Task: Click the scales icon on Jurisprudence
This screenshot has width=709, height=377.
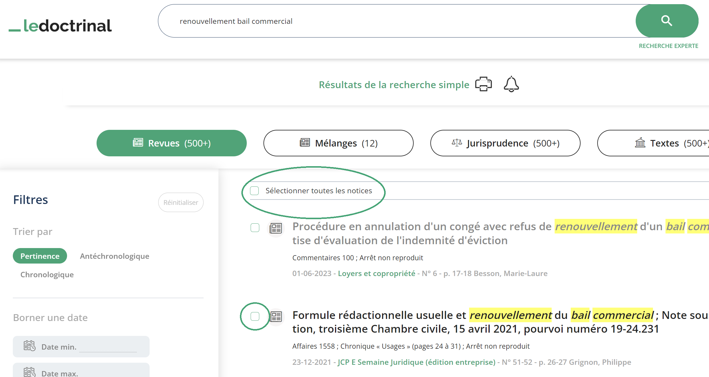Action: point(457,143)
